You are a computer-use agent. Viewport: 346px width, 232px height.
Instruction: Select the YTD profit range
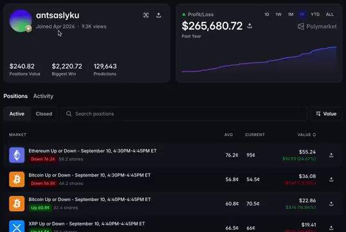coord(315,14)
